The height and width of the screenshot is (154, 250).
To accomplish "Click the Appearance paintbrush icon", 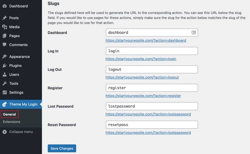I will point(4,57).
